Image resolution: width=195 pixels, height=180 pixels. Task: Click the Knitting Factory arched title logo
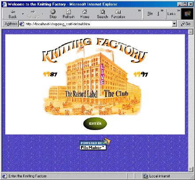click(95, 50)
